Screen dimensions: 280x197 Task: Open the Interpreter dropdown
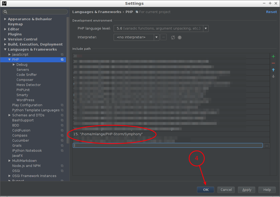[157, 37]
